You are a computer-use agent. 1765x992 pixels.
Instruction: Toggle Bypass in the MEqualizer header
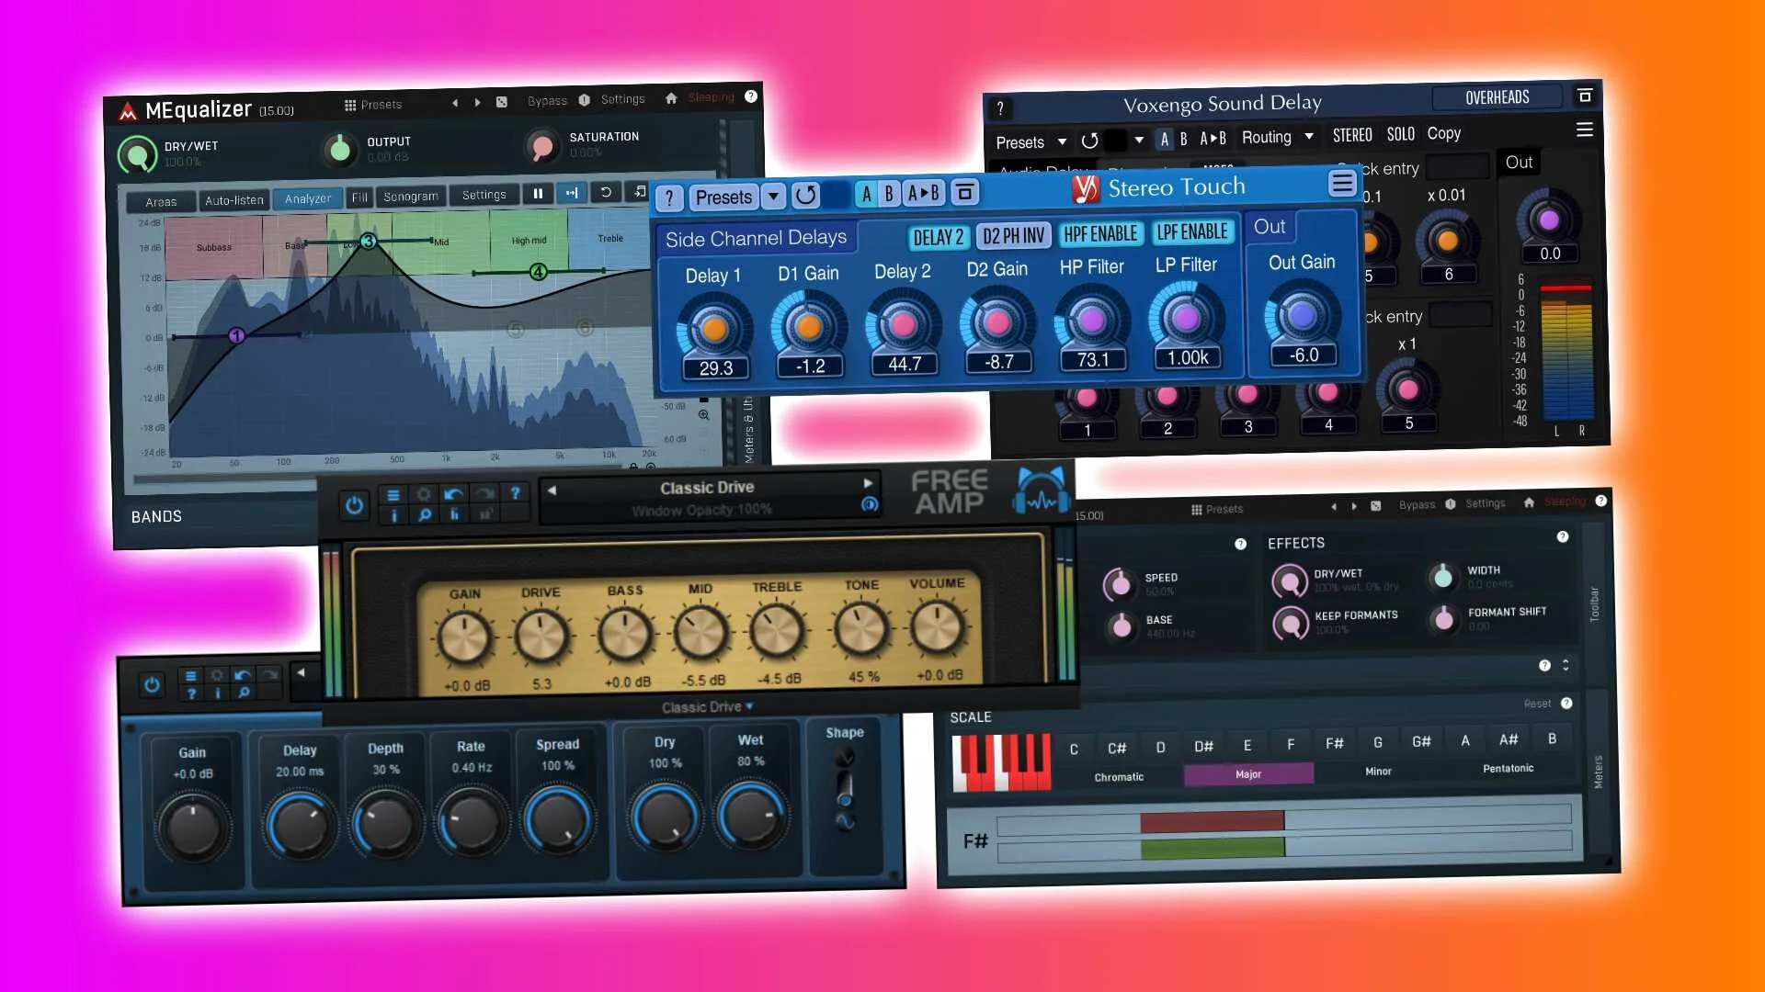click(x=547, y=101)
